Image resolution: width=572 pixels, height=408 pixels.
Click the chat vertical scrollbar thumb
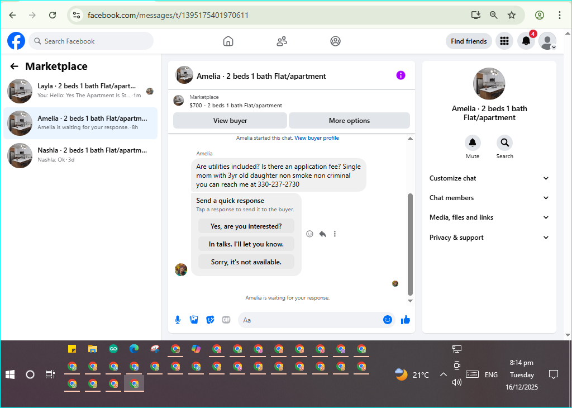410,244
